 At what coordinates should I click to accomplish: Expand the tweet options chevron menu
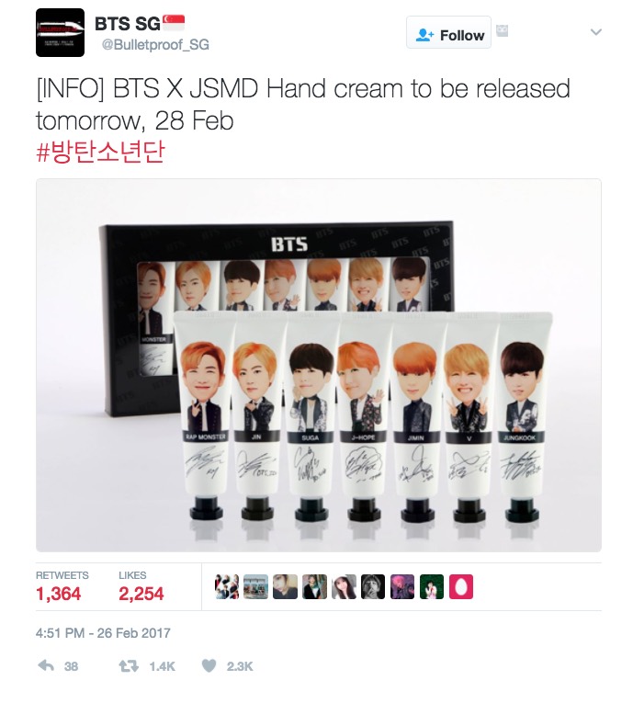pyautogui.click(x=595, y=32)
